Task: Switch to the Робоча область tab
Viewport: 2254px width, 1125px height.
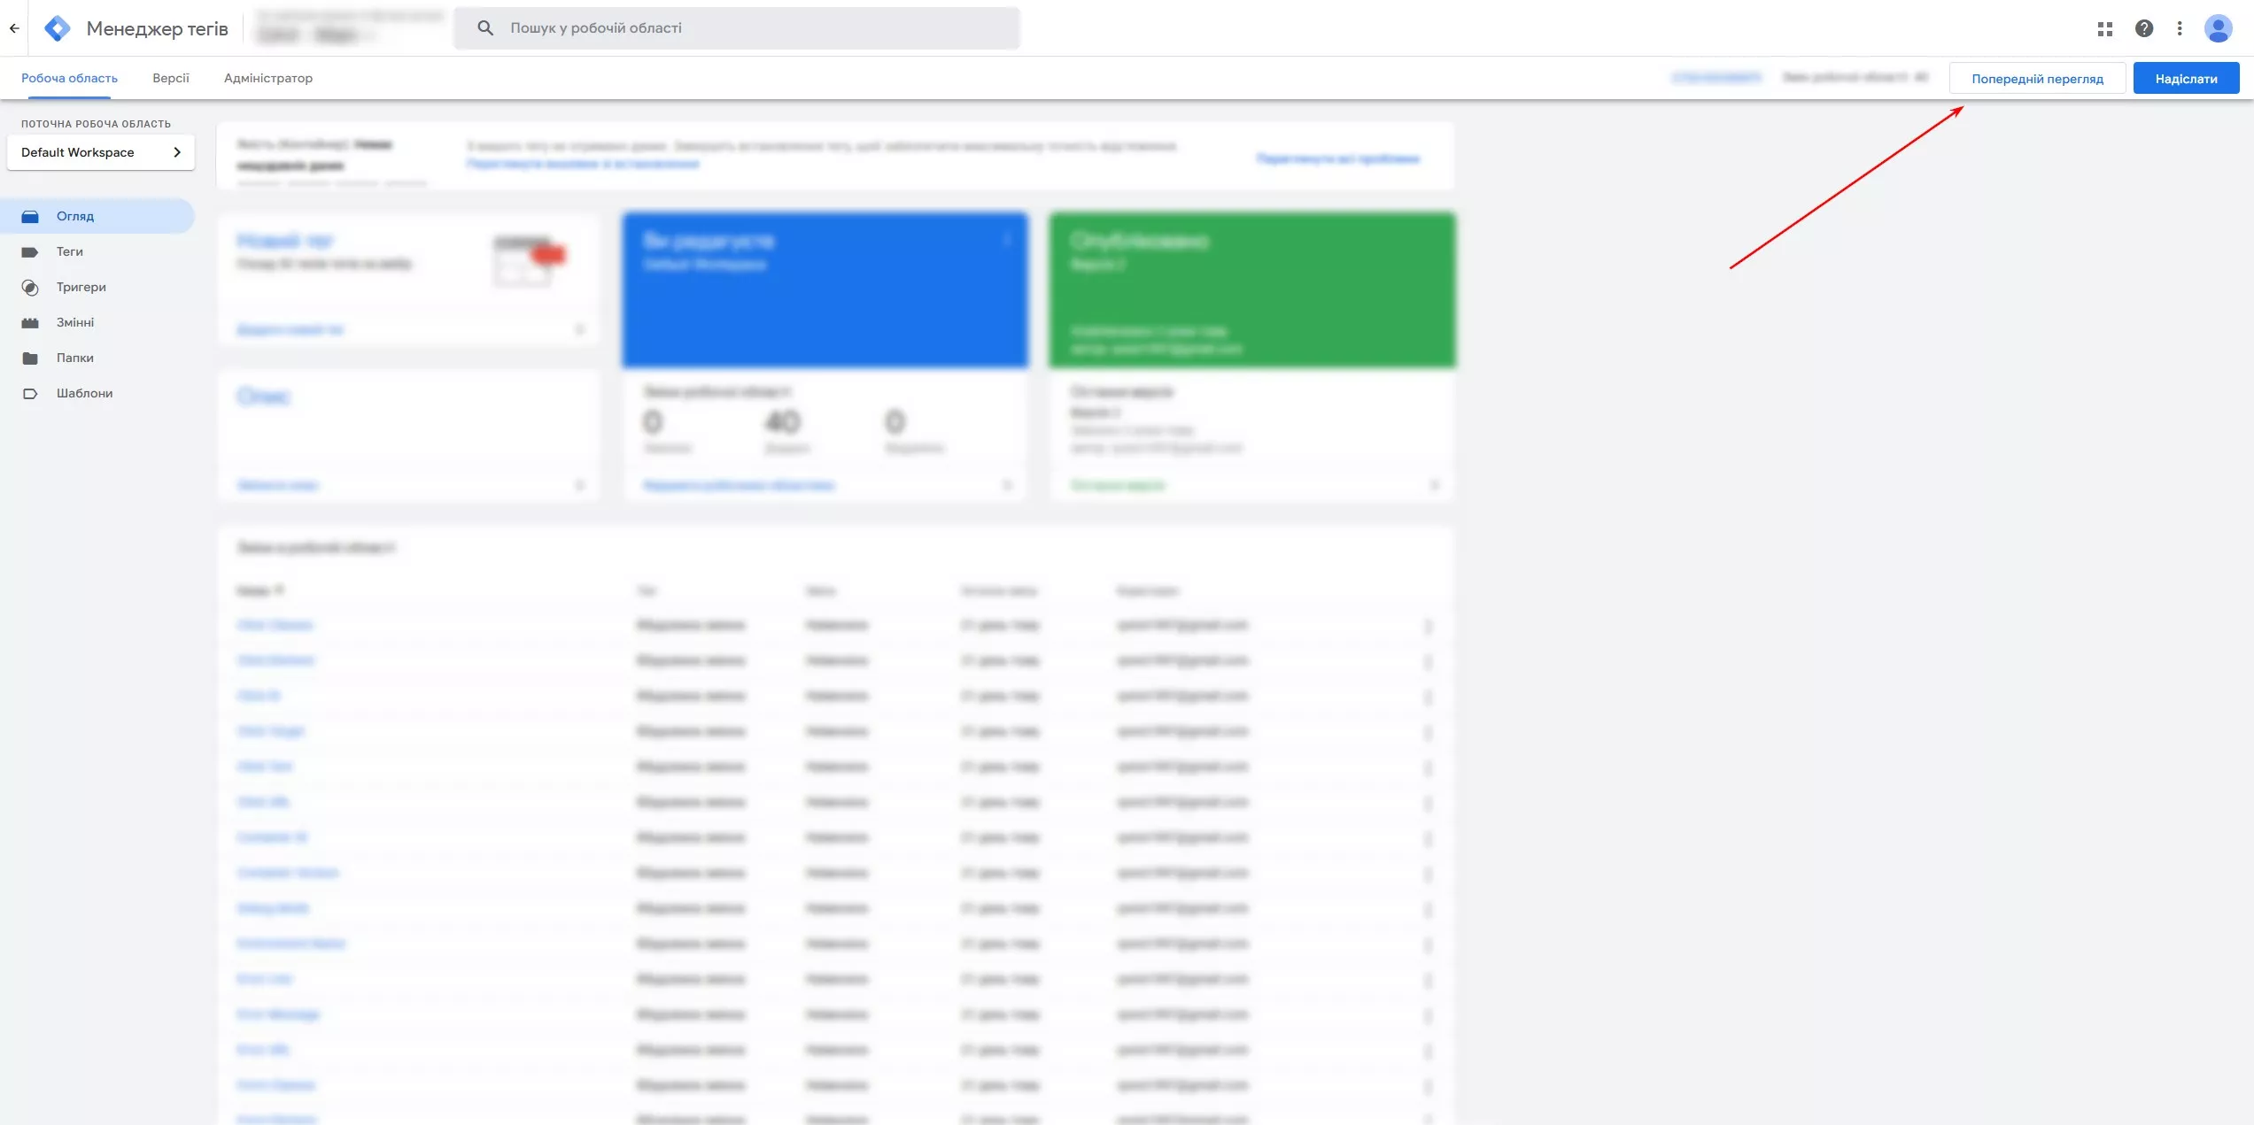Action: (x=69, y=78)
